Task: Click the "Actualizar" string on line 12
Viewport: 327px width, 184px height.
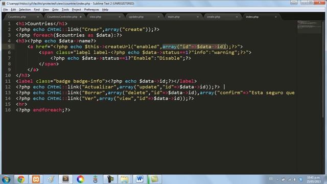Action: coord(99,87)
